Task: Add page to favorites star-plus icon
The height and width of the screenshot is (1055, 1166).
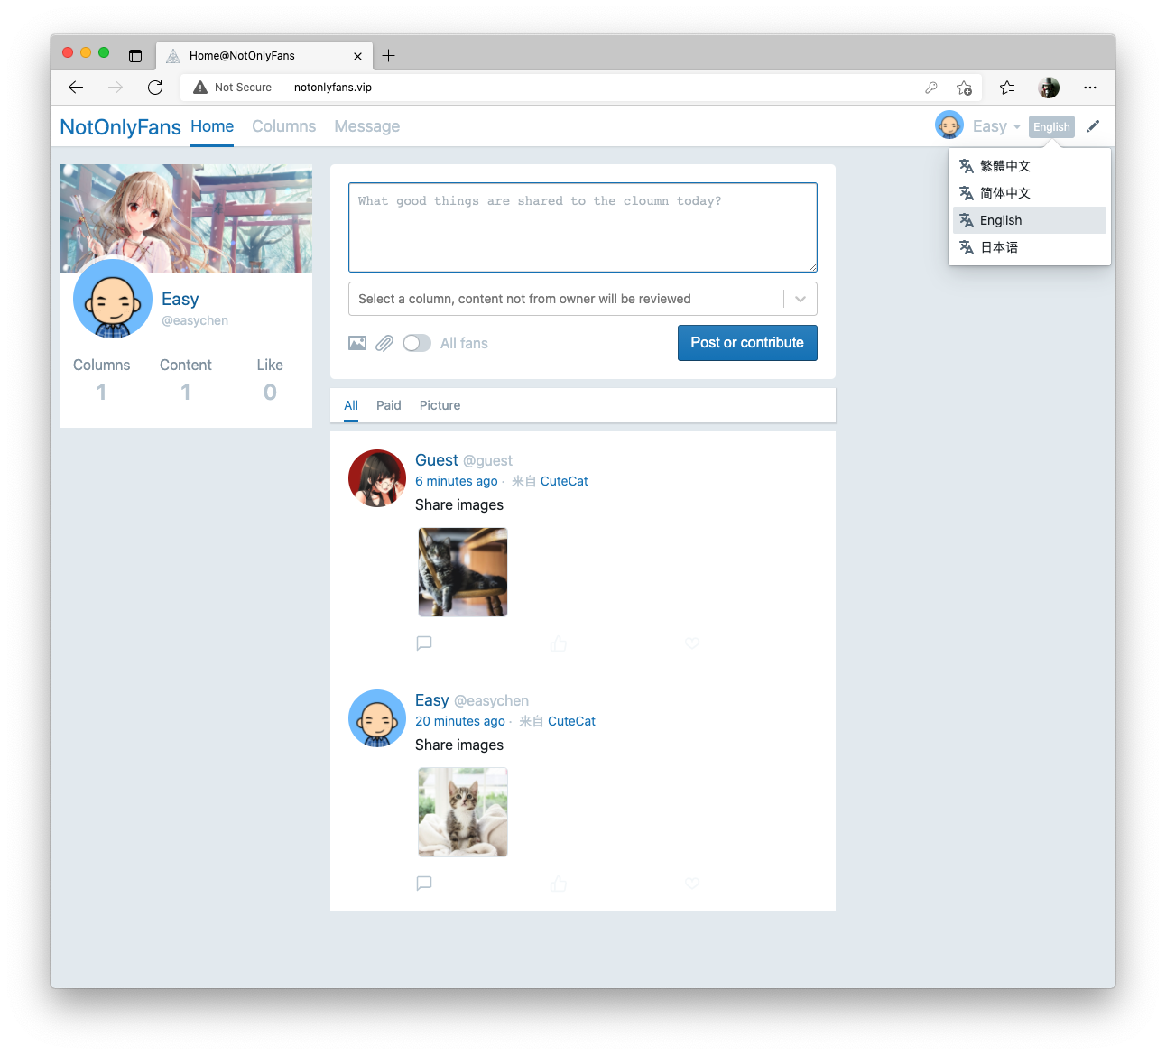Action: click(965, 88)
